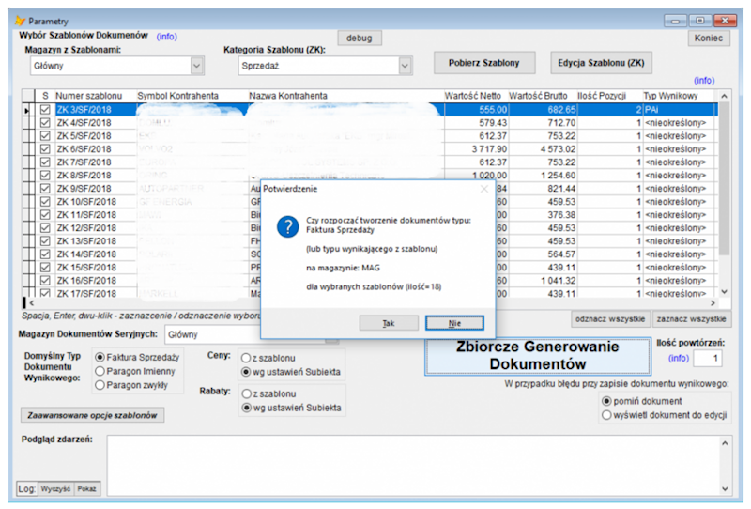Uncheck row ZK 4/SF/2018
Viewport: 751px width, 509px height.
pyautogui.click(x=45, y=123)
